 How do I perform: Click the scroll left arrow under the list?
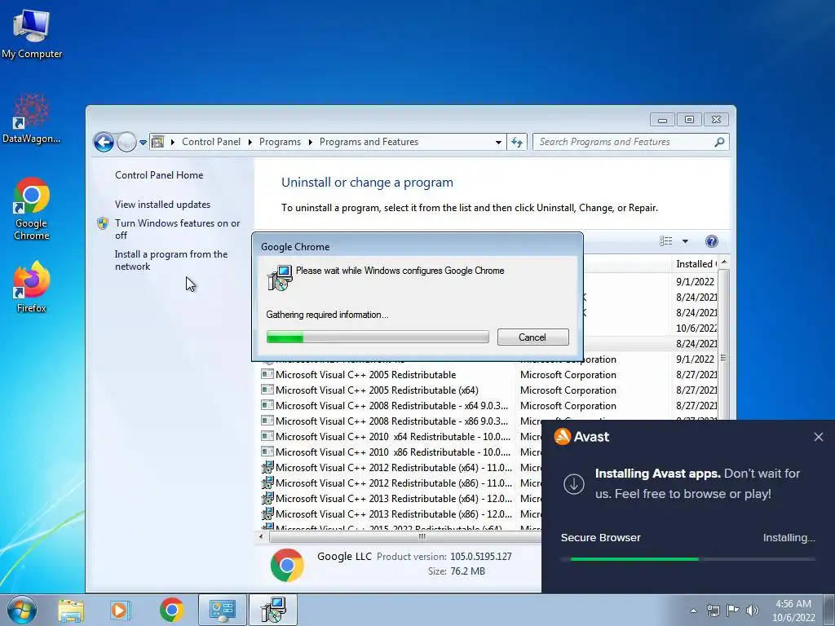(x=261, y=536)
